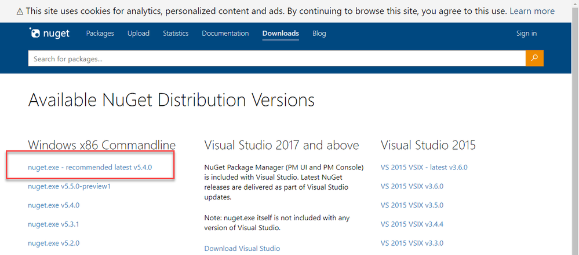Open VS 2015 VSIX latest v3.6.0
Image resolution: width=579 pixels, height=255 pixels.
[x=424, y=167]
